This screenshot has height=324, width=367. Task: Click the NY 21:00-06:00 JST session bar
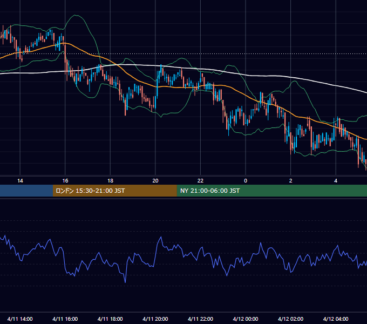tap(271, 191)
